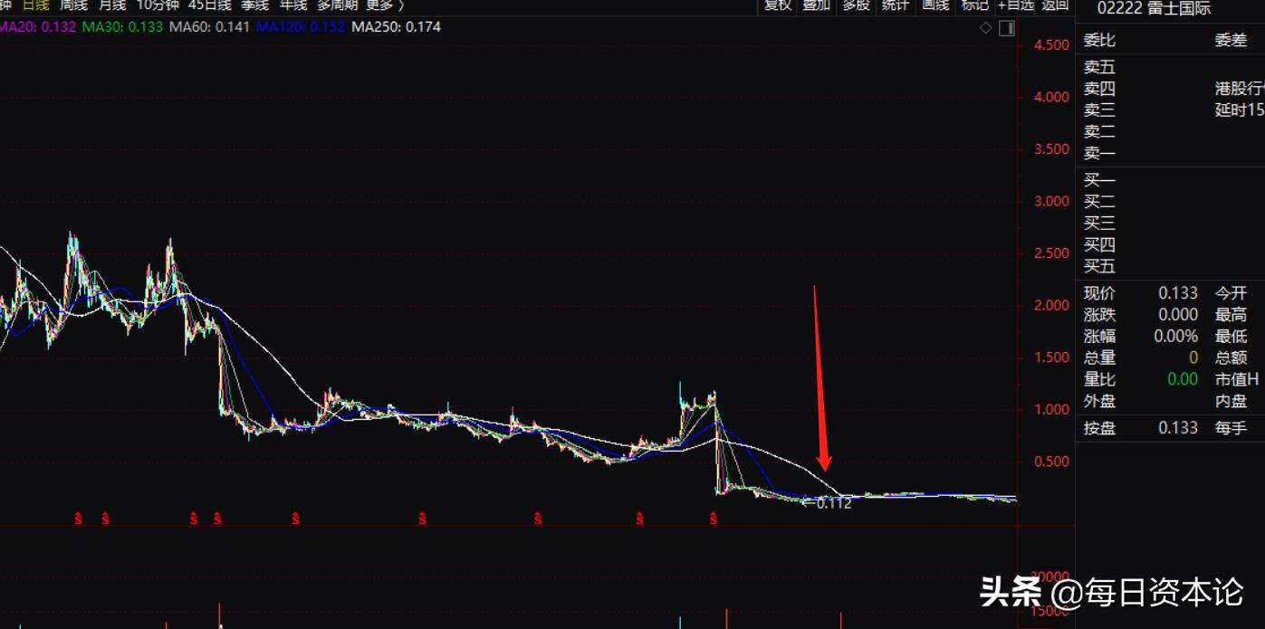Open the 多股 multi-stock view
The height and width of the screenshot is (629, 1265).
click(856, 5)
